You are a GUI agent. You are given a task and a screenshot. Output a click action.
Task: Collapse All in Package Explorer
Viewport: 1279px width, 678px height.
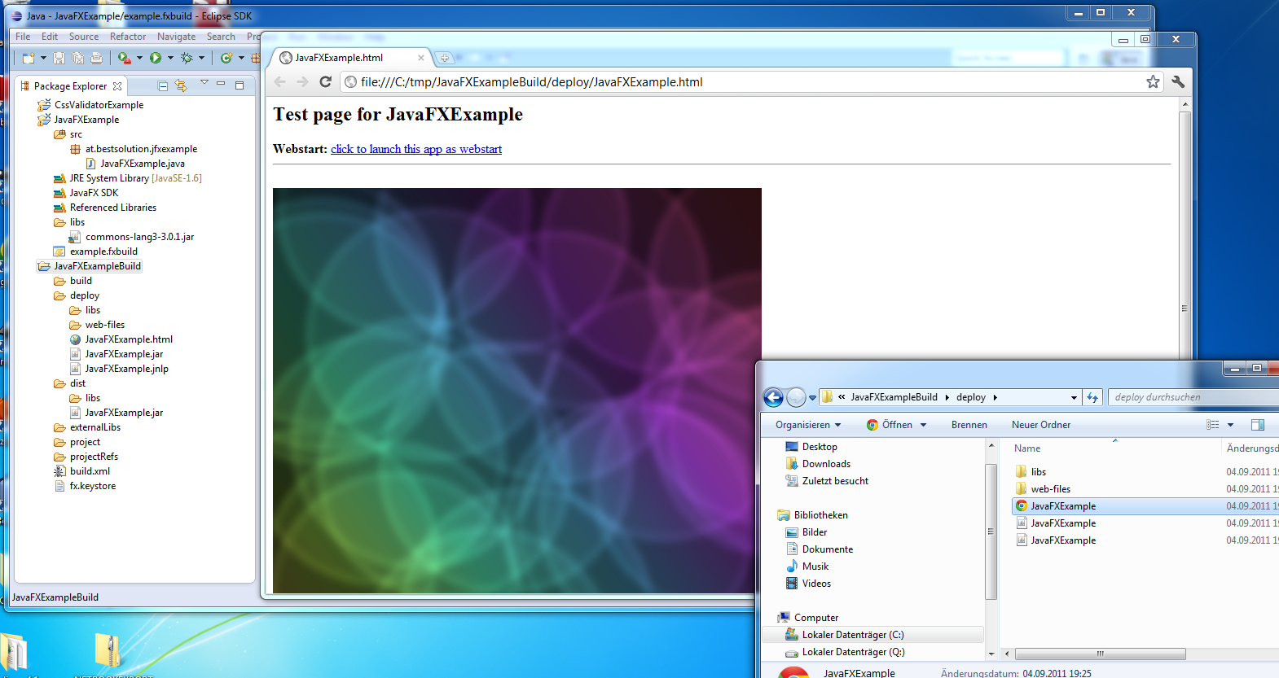click(163, 85)
